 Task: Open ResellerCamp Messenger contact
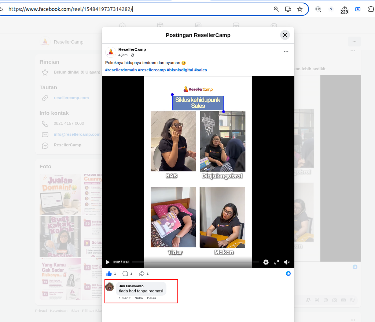(67, 145)
